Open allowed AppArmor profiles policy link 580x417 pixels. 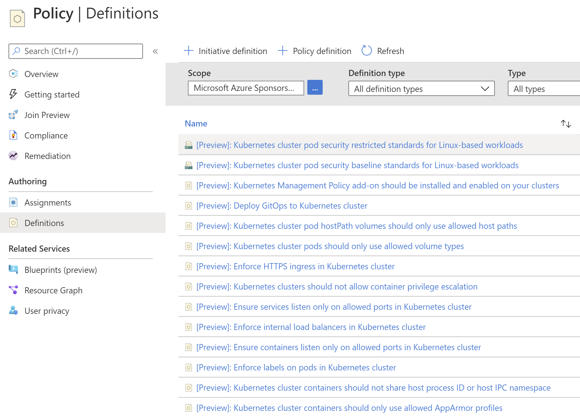(350, 408)
